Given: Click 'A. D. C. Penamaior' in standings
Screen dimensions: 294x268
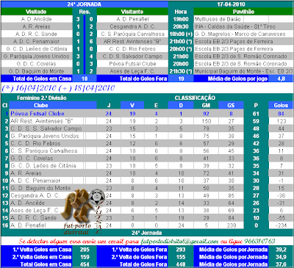Looking at the screenshot, I should click(35, 181).
